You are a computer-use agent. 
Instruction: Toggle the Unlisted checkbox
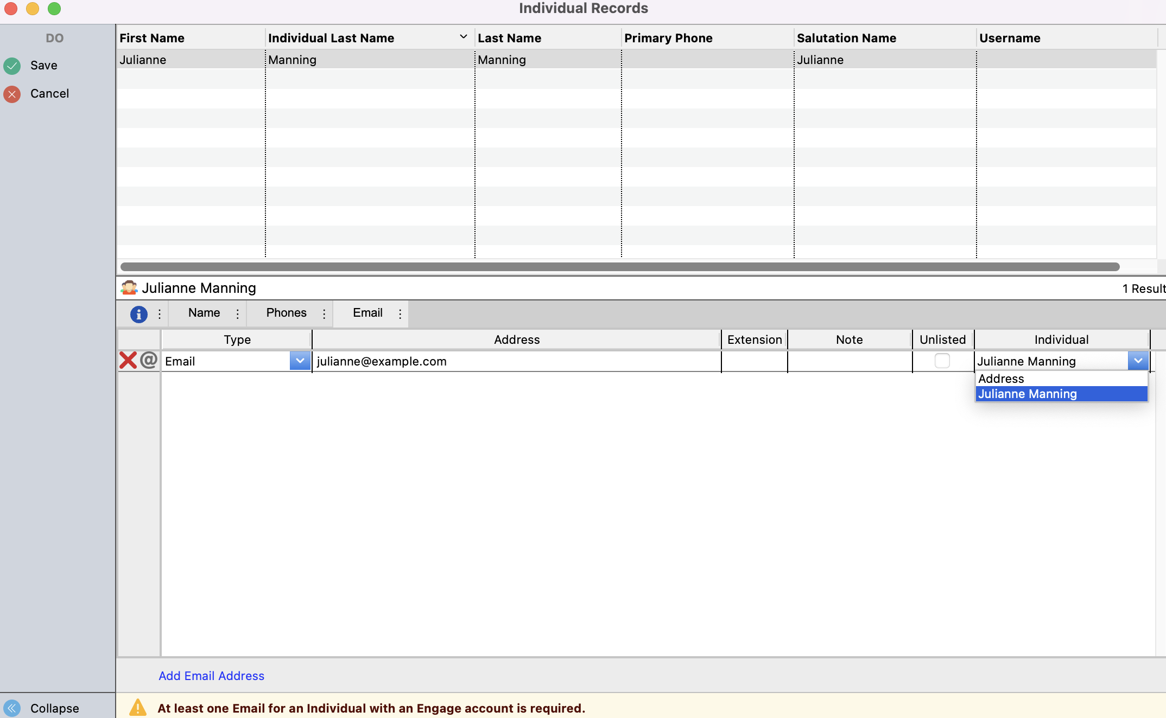pyautogui.click(x=942, y=361)
